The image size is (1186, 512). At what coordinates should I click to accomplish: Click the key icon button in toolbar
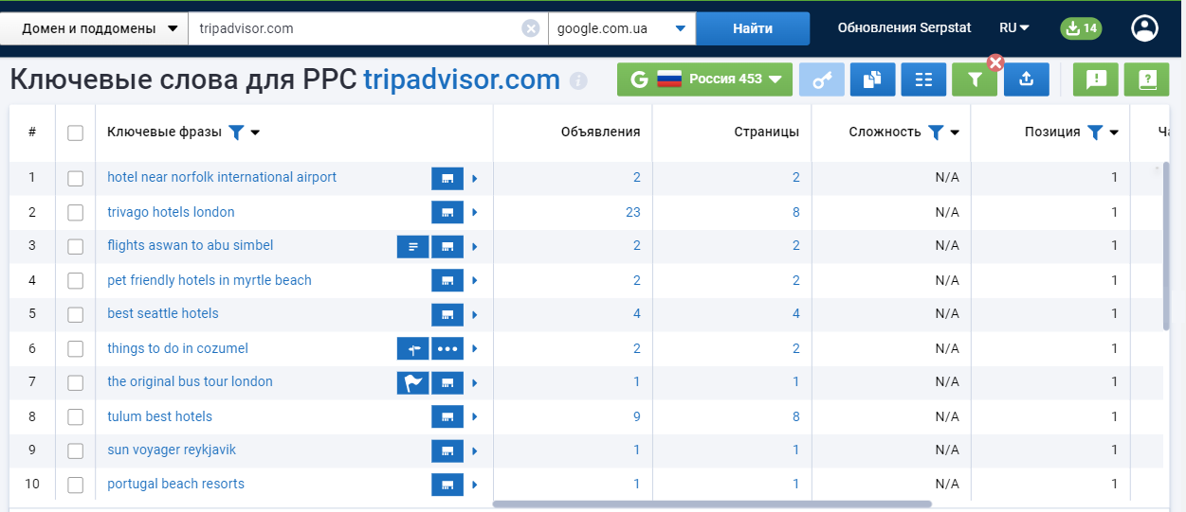821,79
